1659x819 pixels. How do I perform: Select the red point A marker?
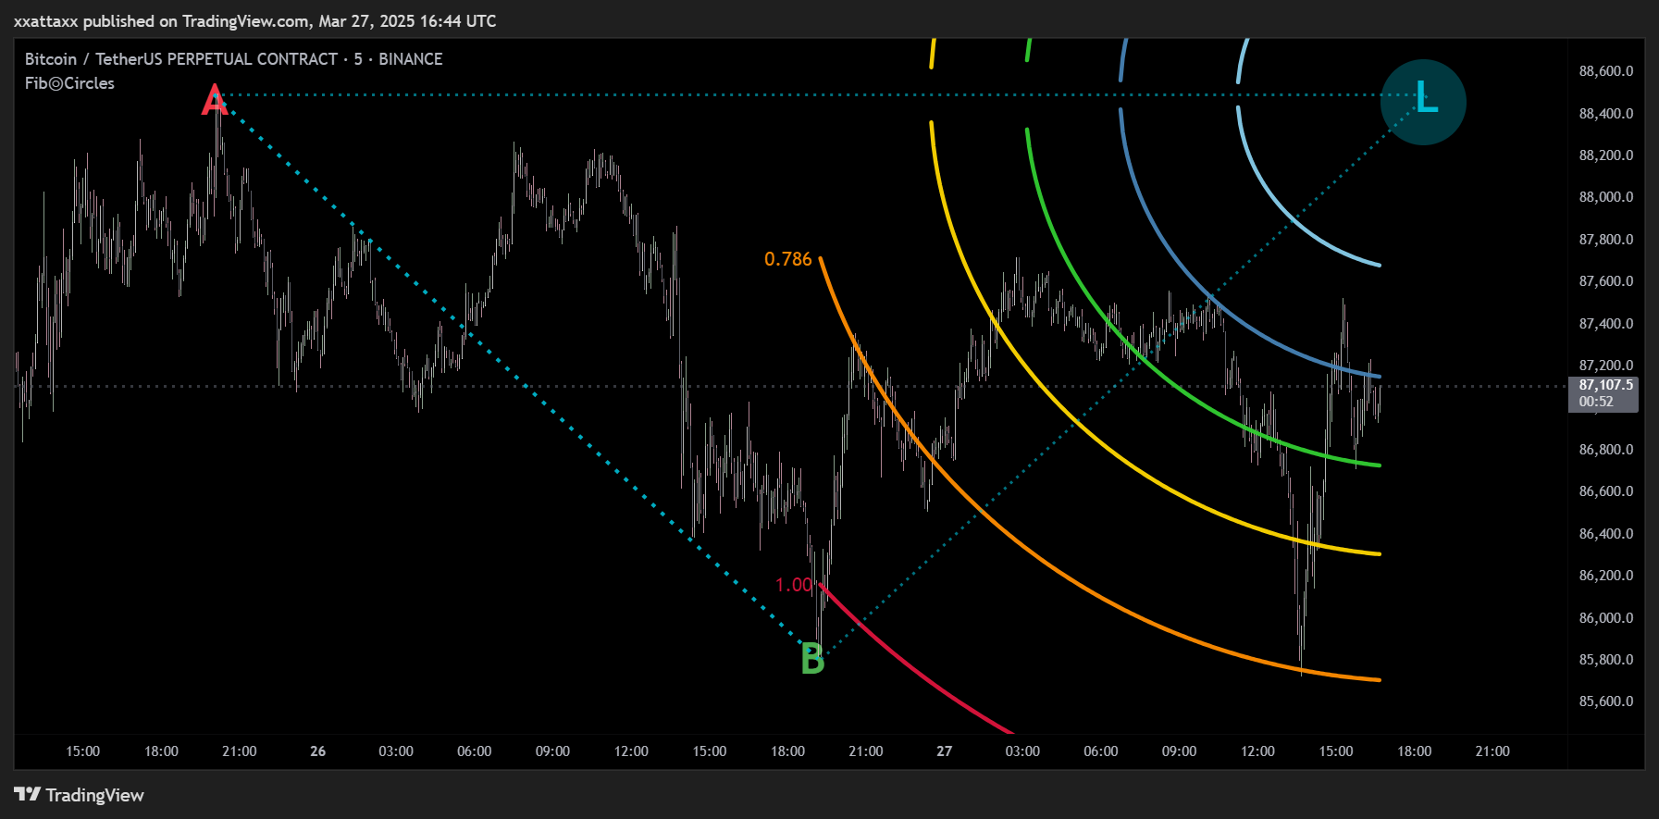(x=215, y=99)
